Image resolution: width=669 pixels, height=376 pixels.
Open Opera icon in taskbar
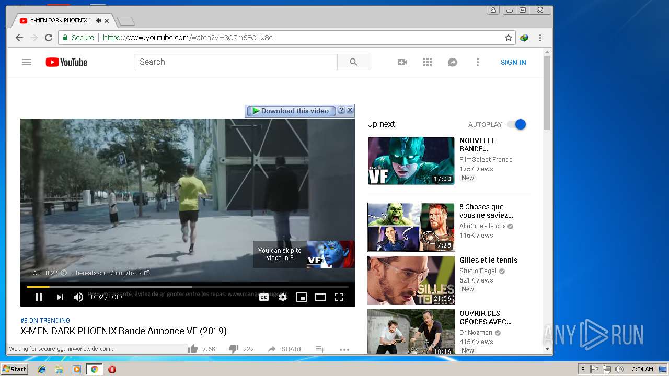point(112,369)
